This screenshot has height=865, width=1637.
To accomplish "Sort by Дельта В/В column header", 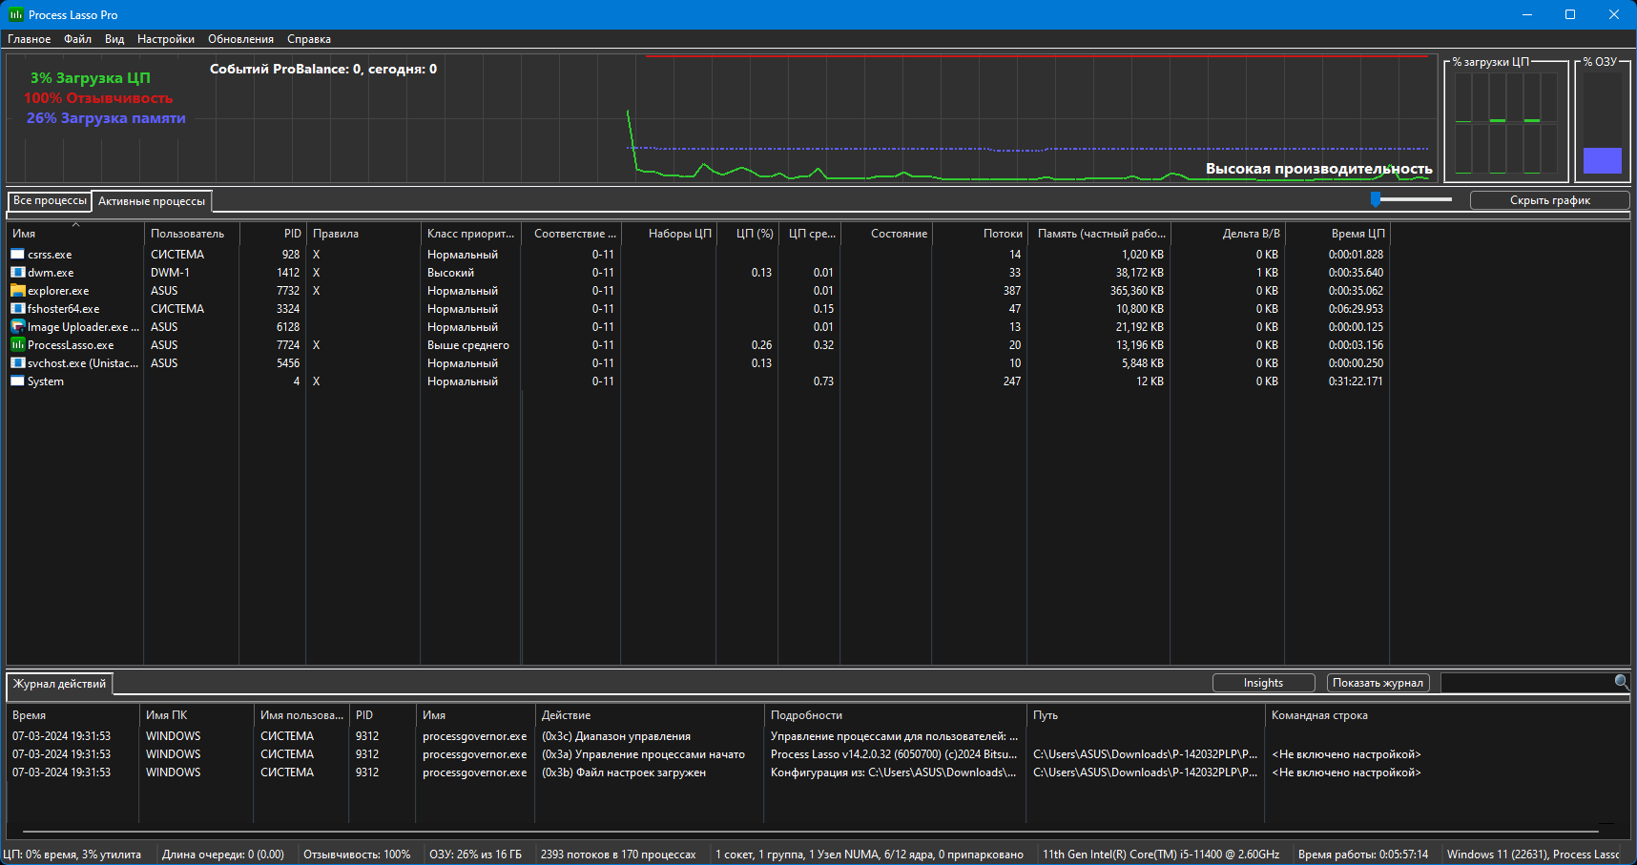I will point(1228,234).
